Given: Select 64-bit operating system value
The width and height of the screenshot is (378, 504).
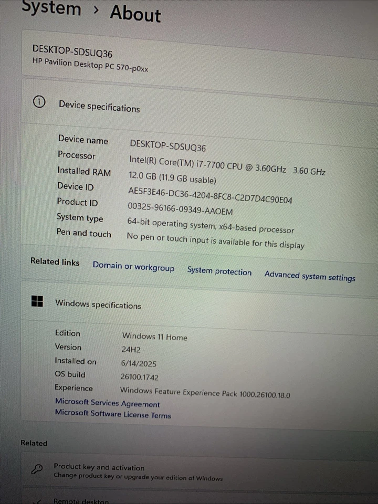Looking at the screenshot, I should (211, 225).
